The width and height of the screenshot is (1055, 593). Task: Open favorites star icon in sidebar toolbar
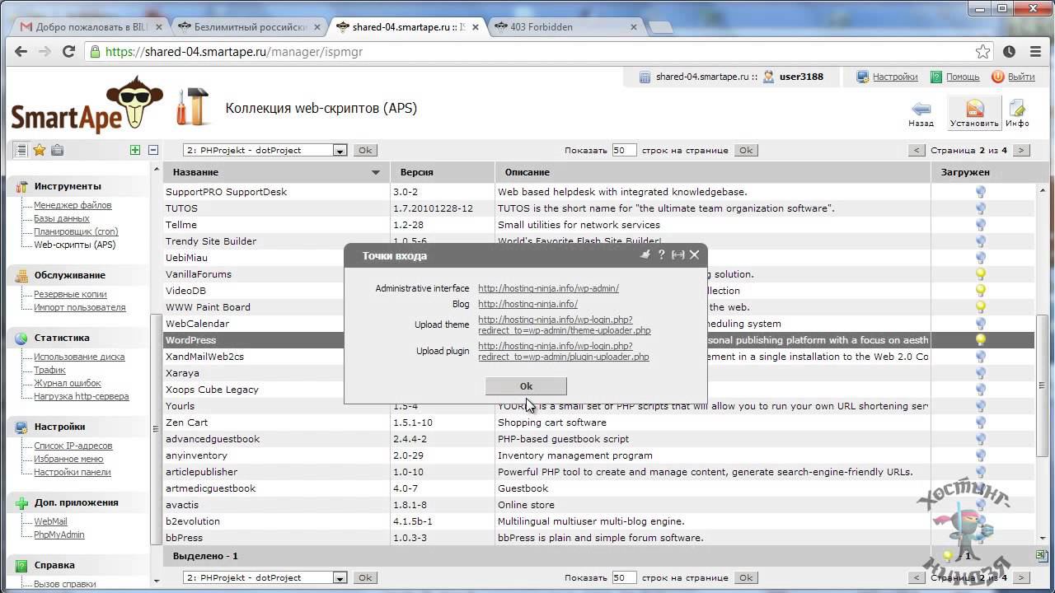click(x=39, y=150)
